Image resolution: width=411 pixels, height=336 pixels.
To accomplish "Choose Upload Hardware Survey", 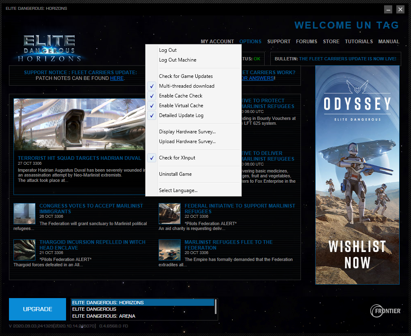I will coord(193,141).
